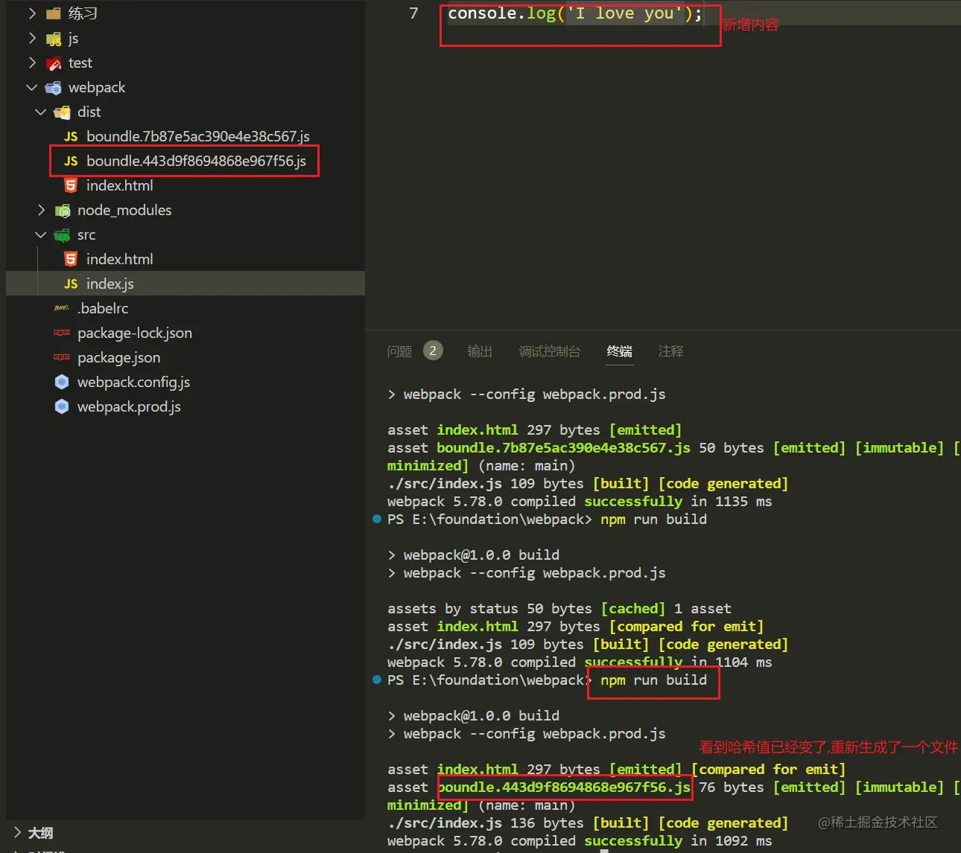
Task: Open the 注释 comments tab
Action: [x=670, y=351]
